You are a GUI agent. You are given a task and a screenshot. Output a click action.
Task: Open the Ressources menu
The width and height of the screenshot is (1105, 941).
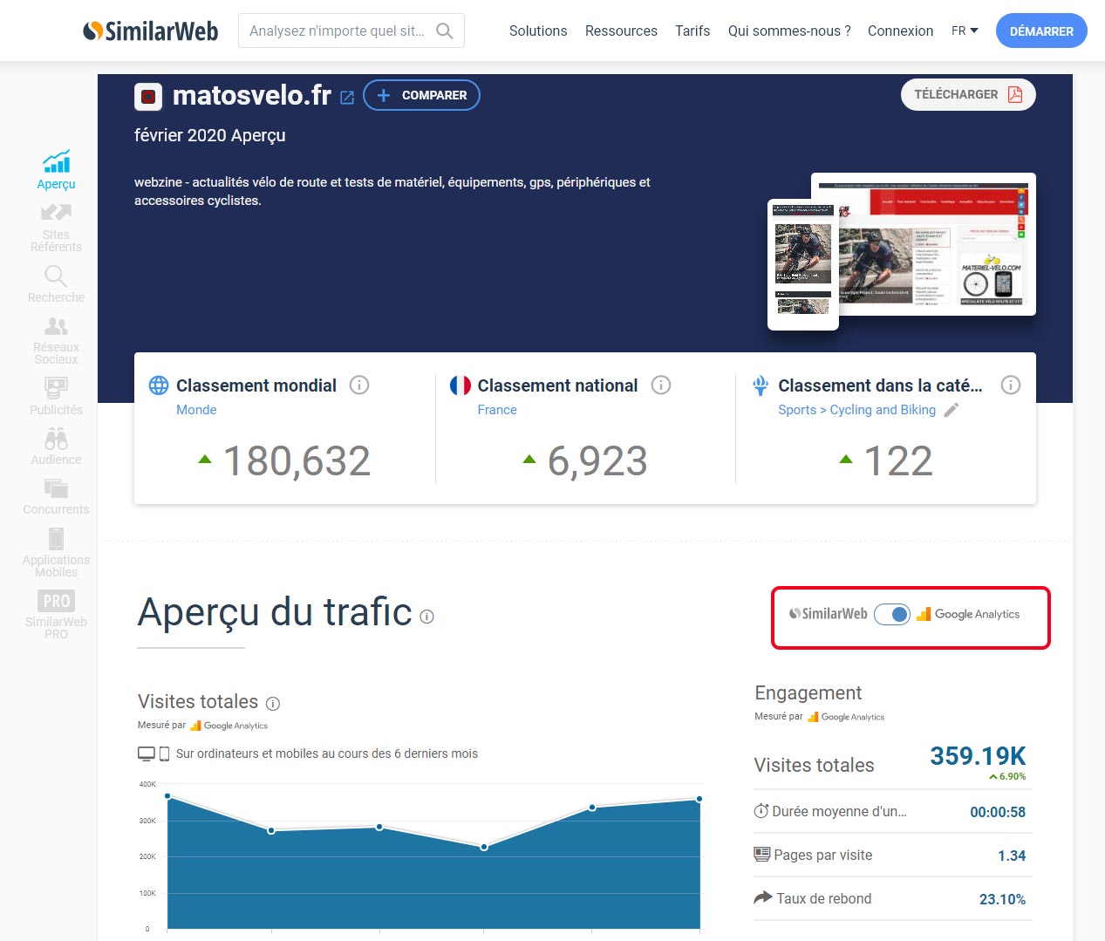[621, 31]
